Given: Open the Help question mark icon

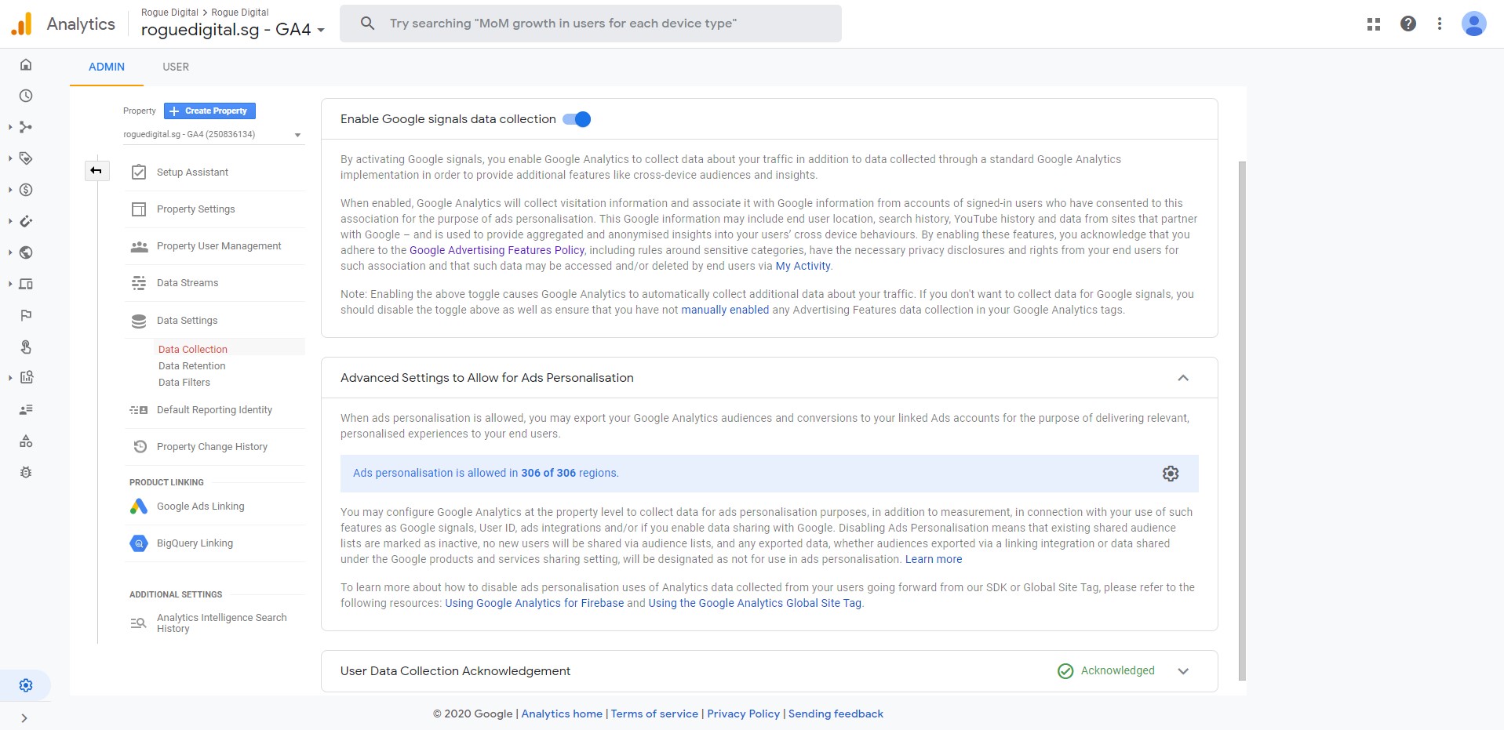Looking at the screenshot, I should 1408,24.
